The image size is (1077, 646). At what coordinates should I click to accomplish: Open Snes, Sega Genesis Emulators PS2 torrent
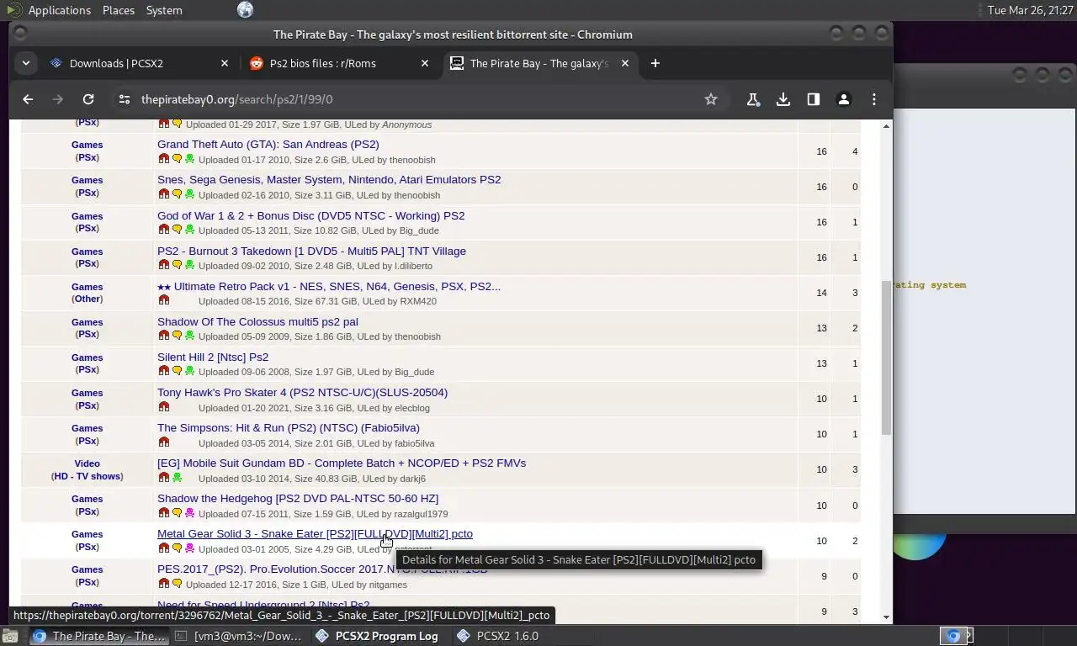click(x=329, y=179)
